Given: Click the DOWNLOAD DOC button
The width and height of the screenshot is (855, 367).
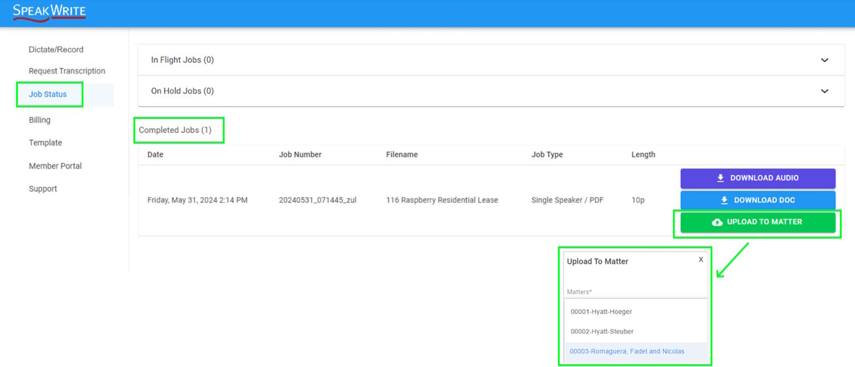Looking at the screenshot, I should click(757, 199).
